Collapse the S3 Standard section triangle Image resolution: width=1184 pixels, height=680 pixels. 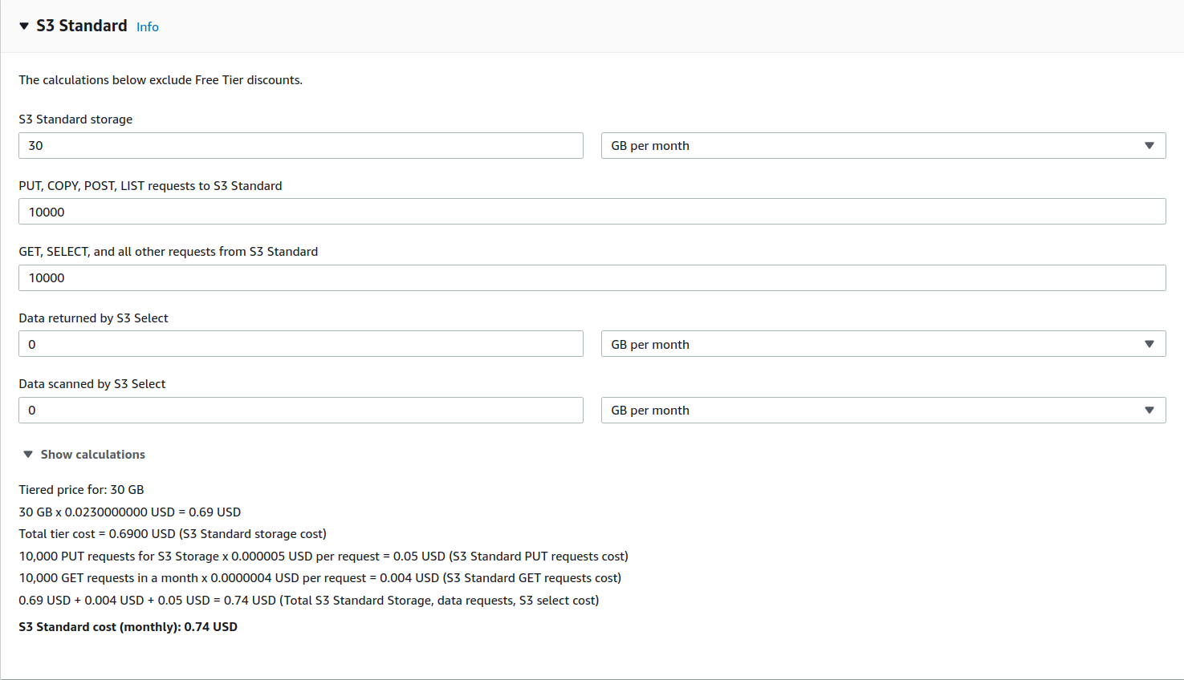(24, 26)
